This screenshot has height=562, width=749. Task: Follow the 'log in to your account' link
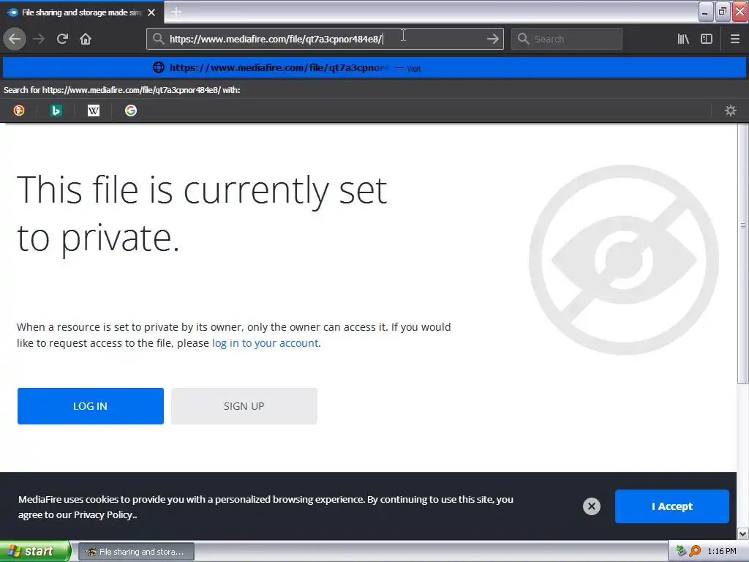(x=265, y=343)
